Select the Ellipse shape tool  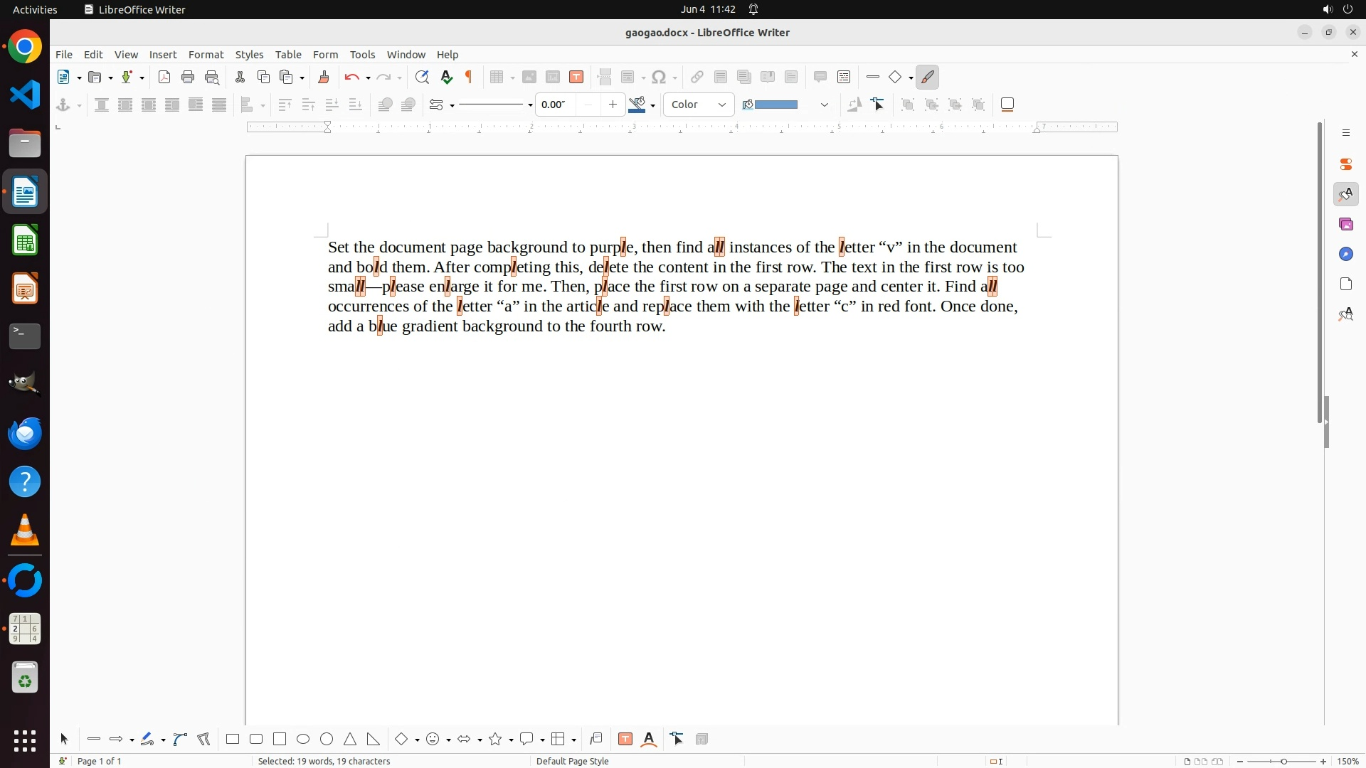(303, 739)
